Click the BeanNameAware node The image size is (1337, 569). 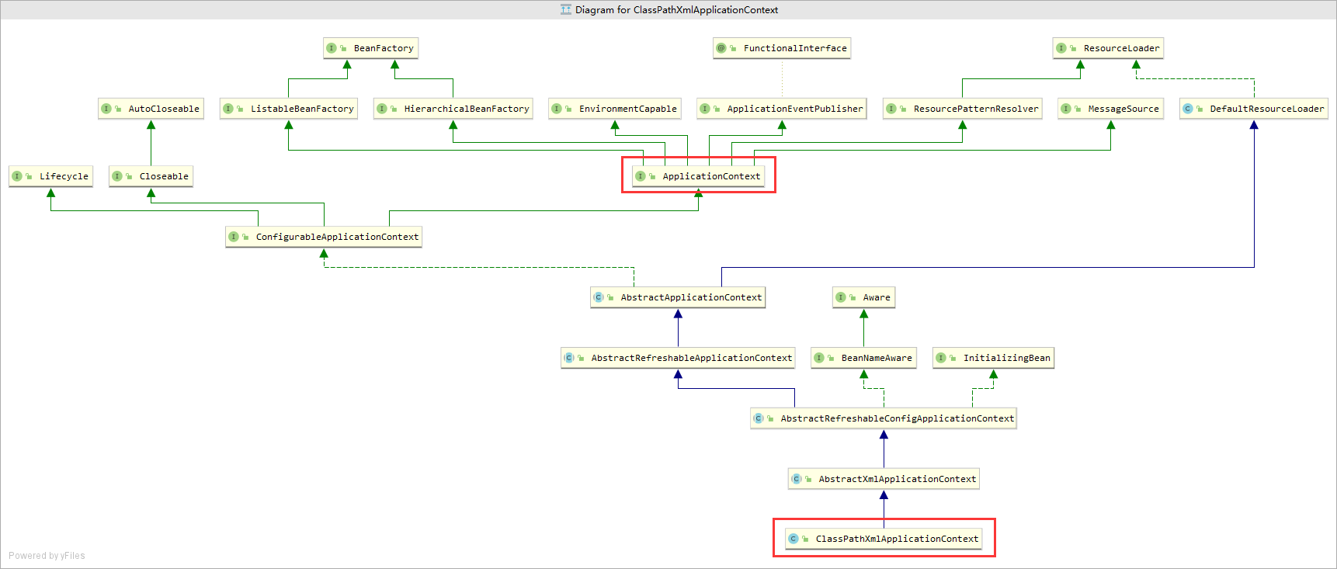(864, 358)
